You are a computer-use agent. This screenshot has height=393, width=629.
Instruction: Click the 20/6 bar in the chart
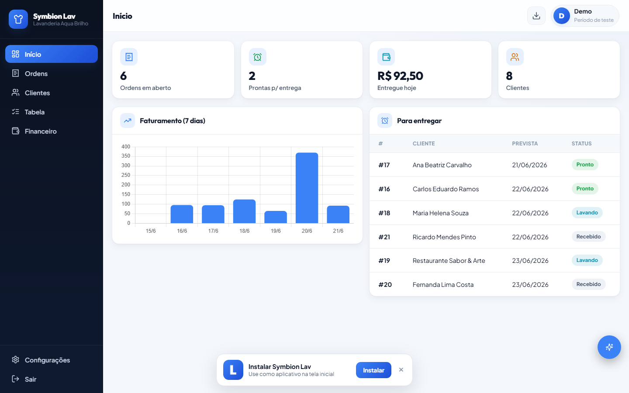coord(307,188)
